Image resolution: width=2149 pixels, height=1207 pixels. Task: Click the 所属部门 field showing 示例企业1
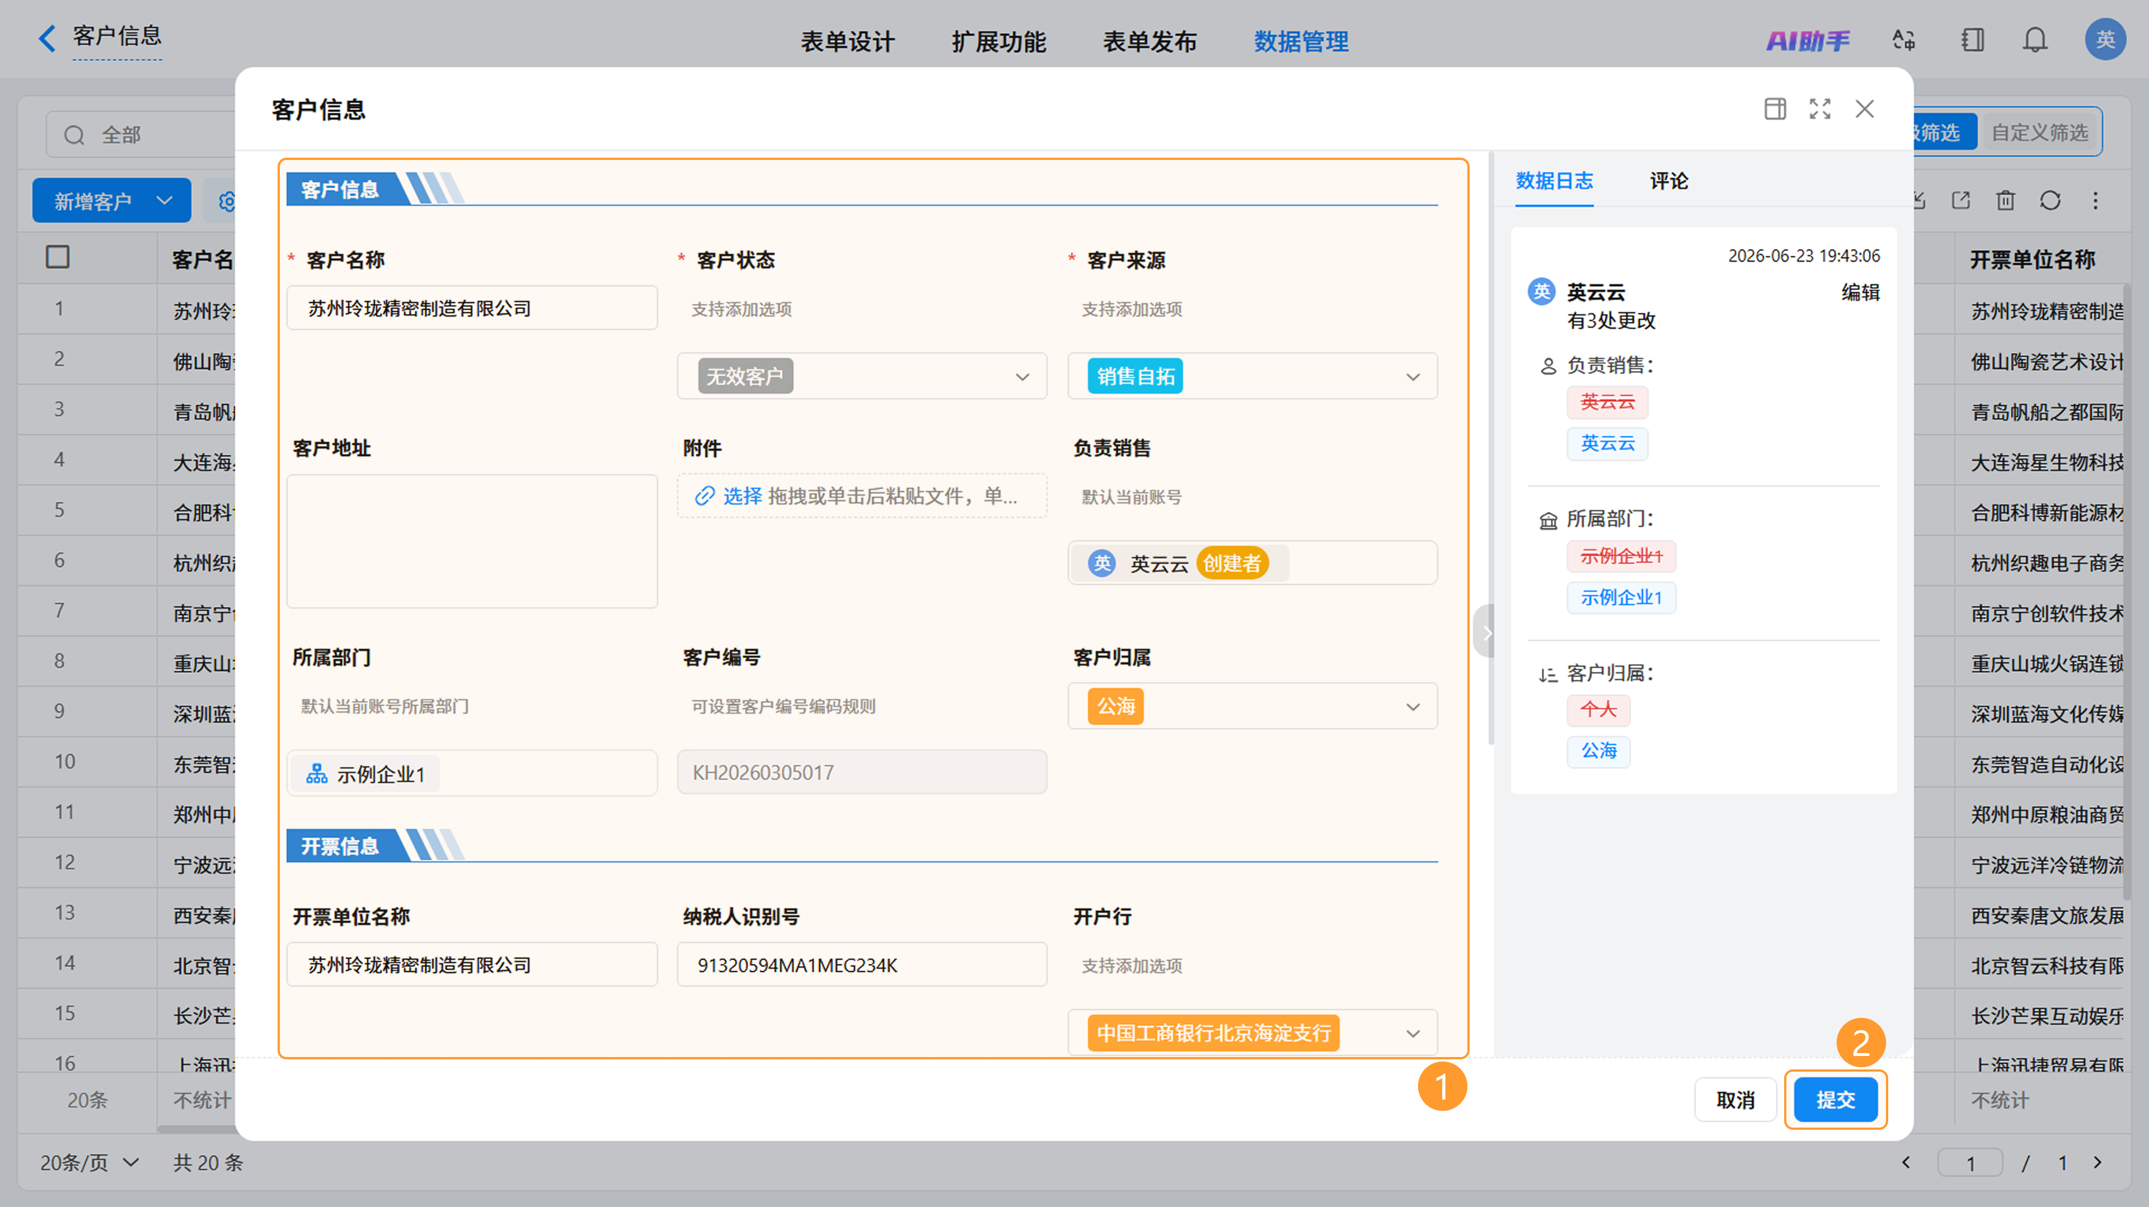[x=472, y=773]
